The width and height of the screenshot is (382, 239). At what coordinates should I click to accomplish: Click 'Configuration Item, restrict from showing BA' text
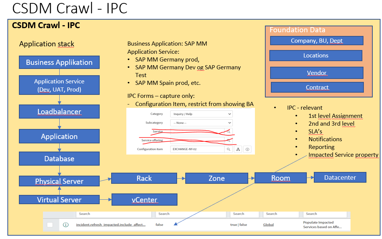(x=195, y=104)
